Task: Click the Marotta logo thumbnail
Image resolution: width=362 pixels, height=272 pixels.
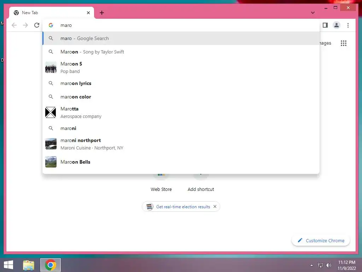Action: click(51, 112)
